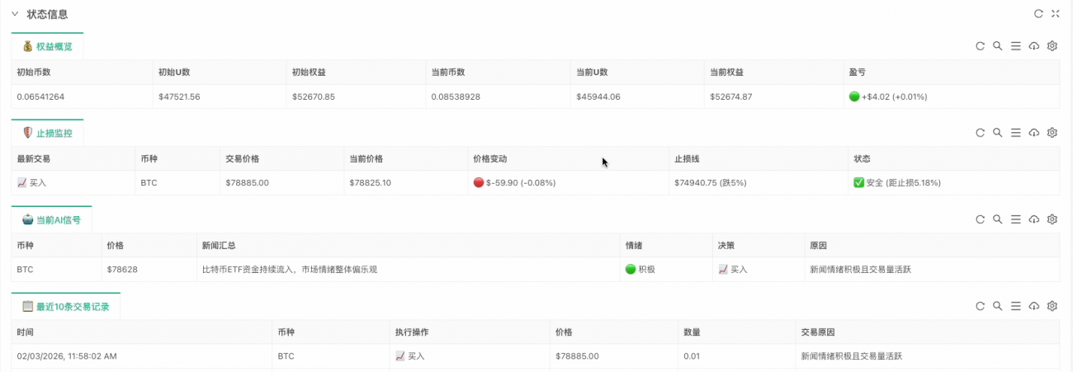
Task: Download 权益概览 data via cloud icon
Action: [x=1034, y=46]
